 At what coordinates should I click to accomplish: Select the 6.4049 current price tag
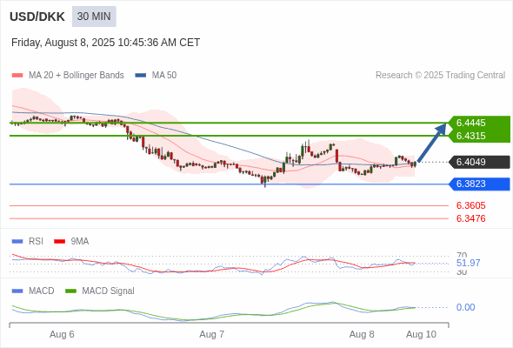tap(480, 162)
